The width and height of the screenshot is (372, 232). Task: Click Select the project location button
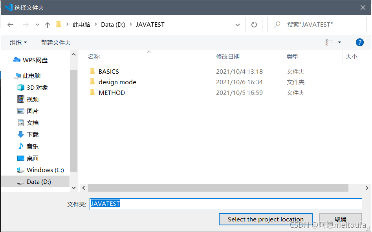click(266, 219)
